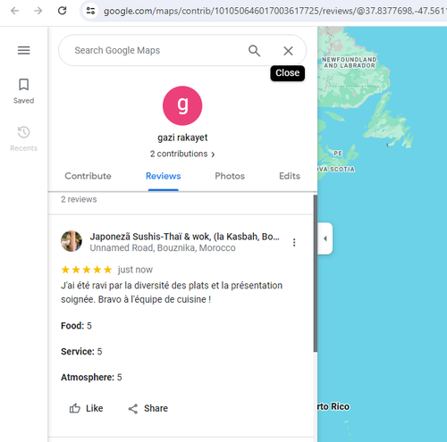This screenshot has height=442, width=447.
Task: Open the review's three-dot more menu
Action: 294,242
